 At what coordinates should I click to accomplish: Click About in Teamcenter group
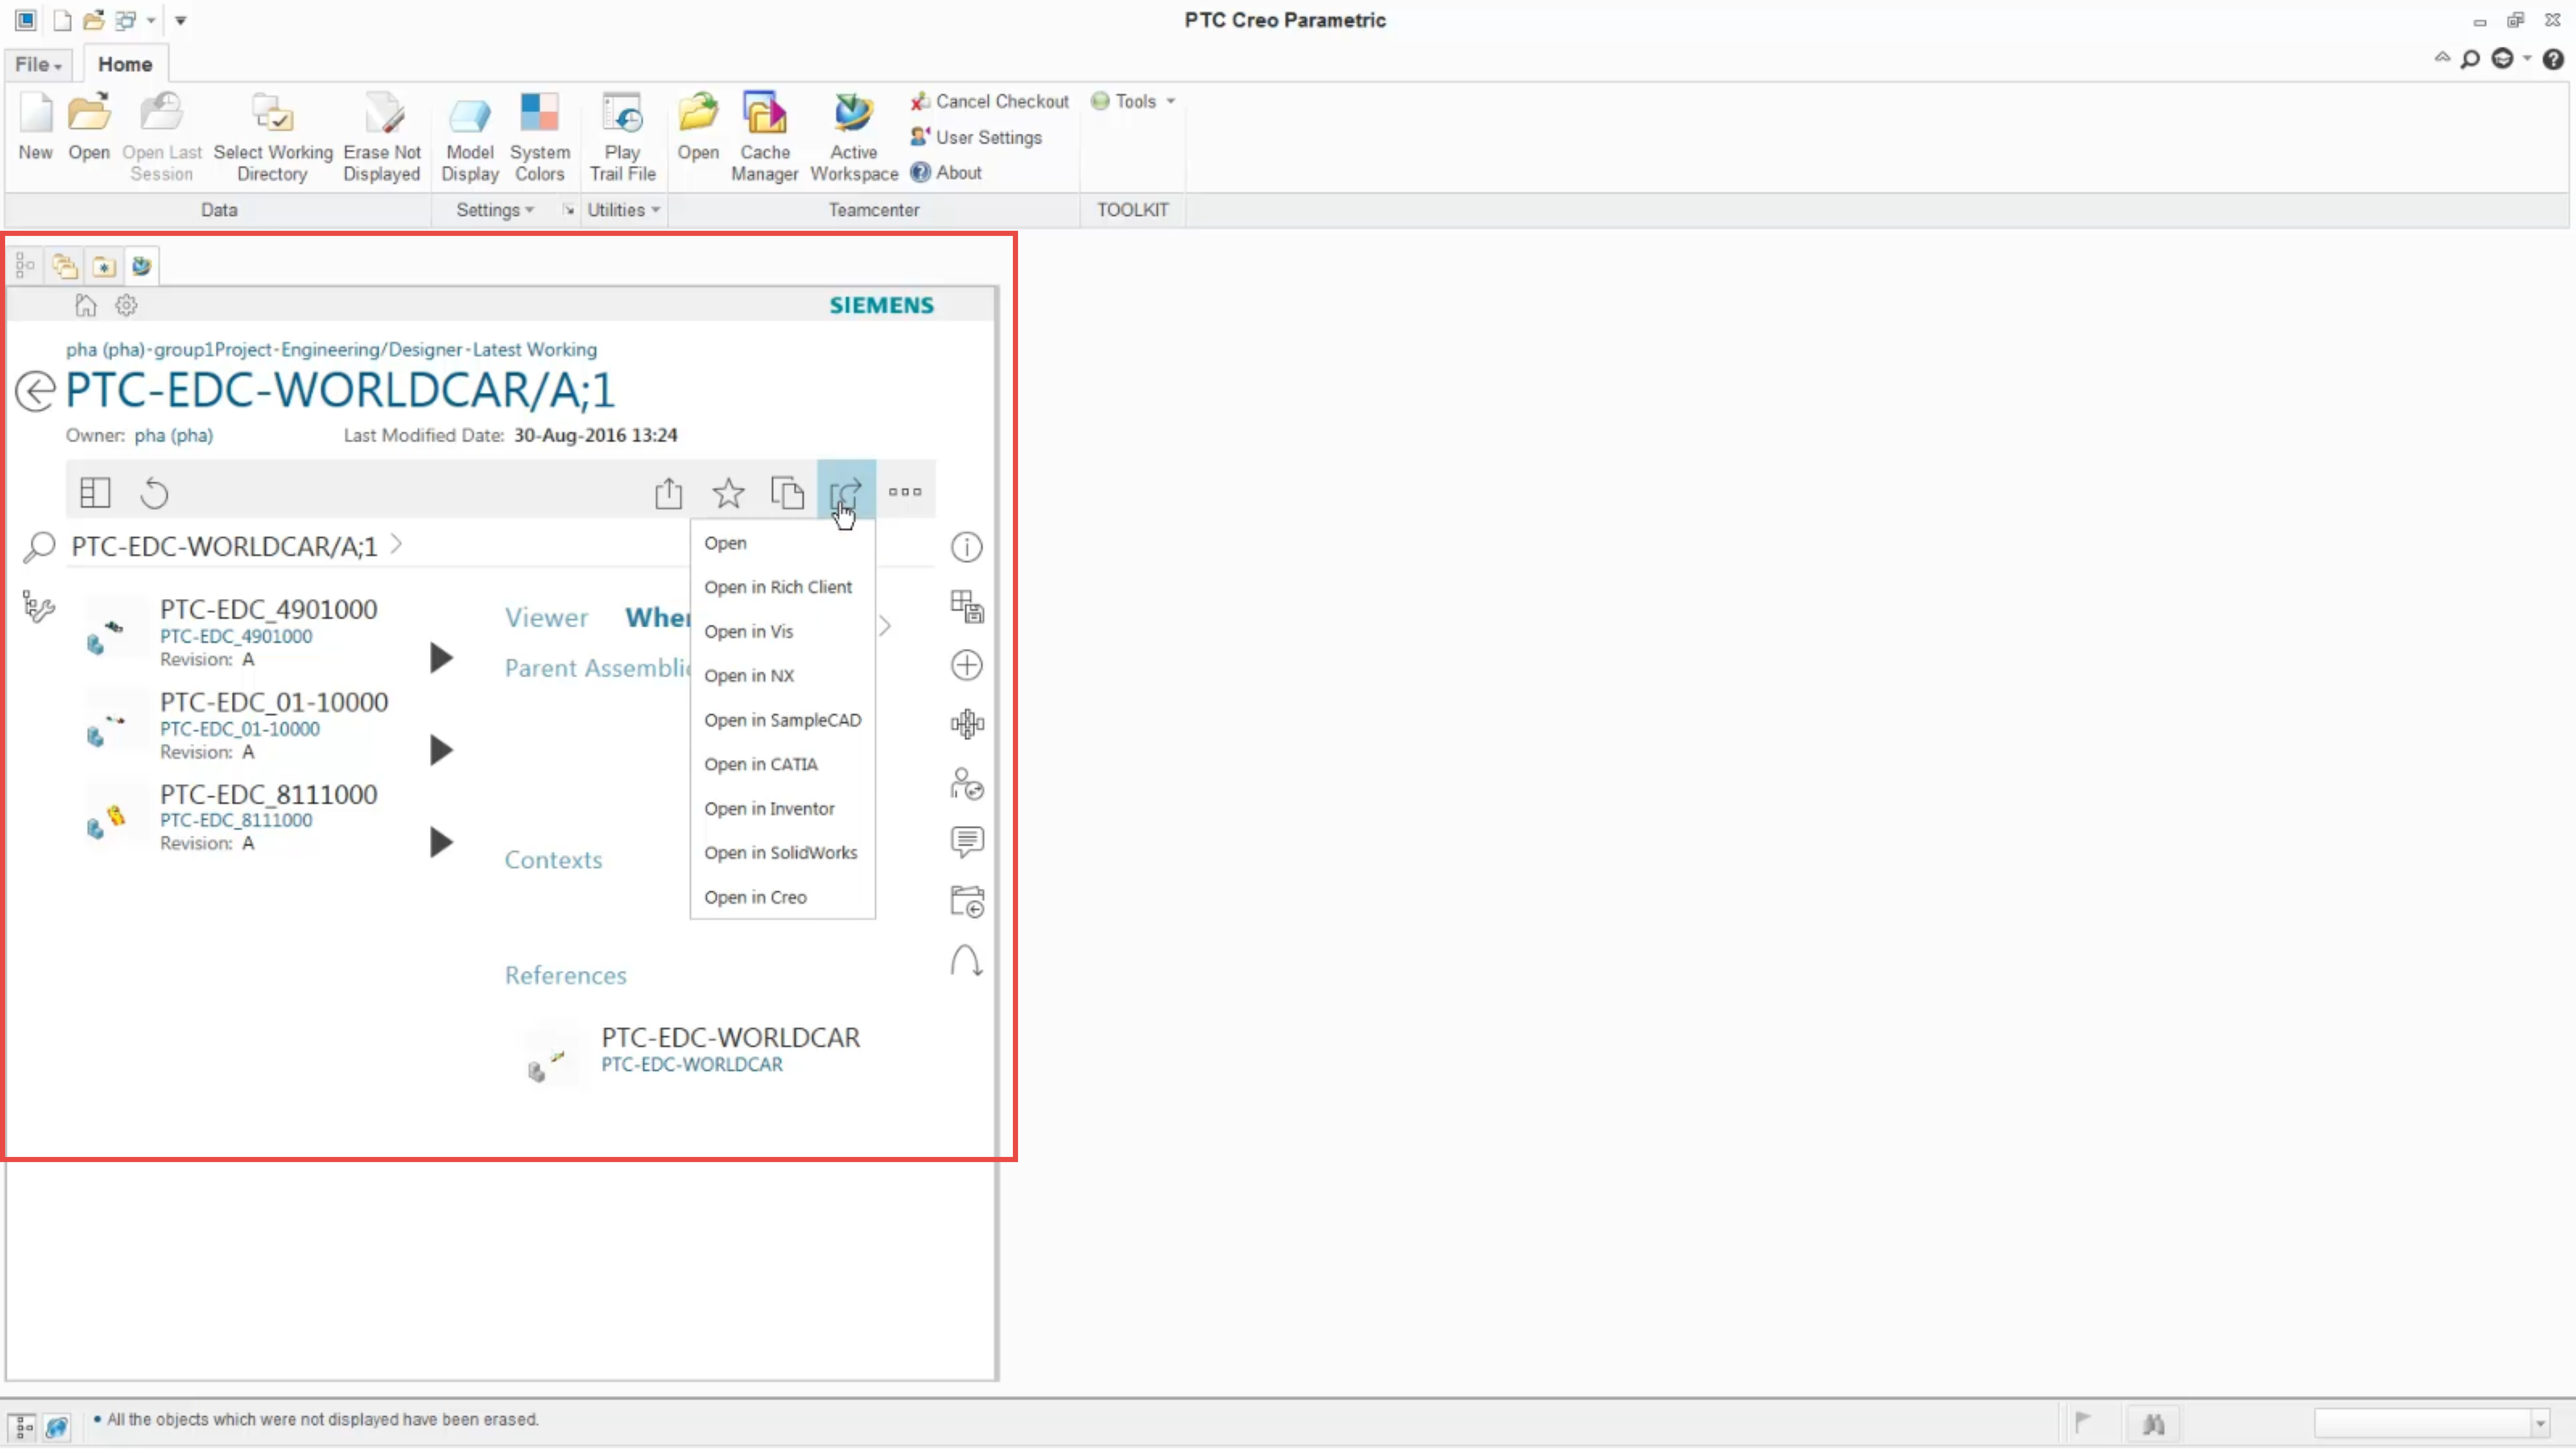(x=946, y=172)
